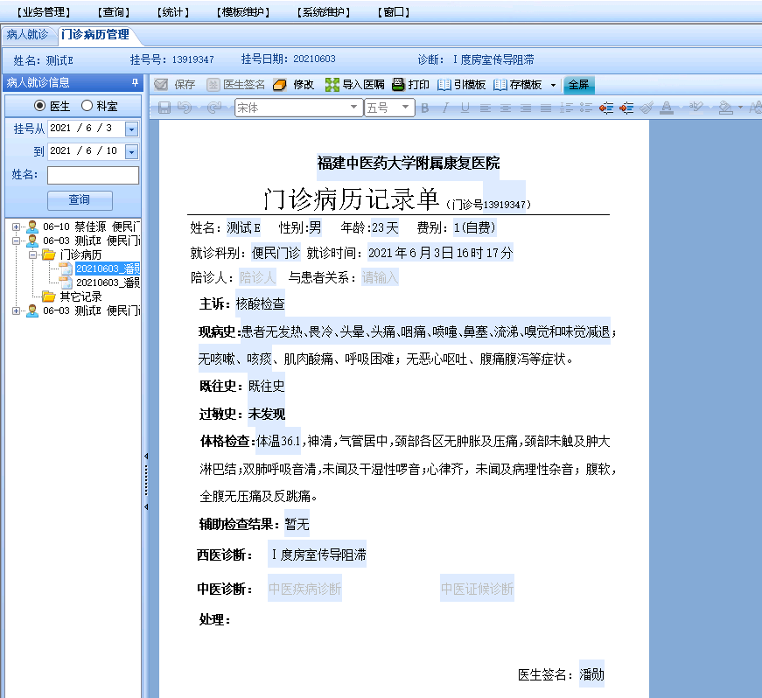Decrease indent with red left arrow
Screen dimensions: 762x698
pyautogui.click(x=606, y=108)
